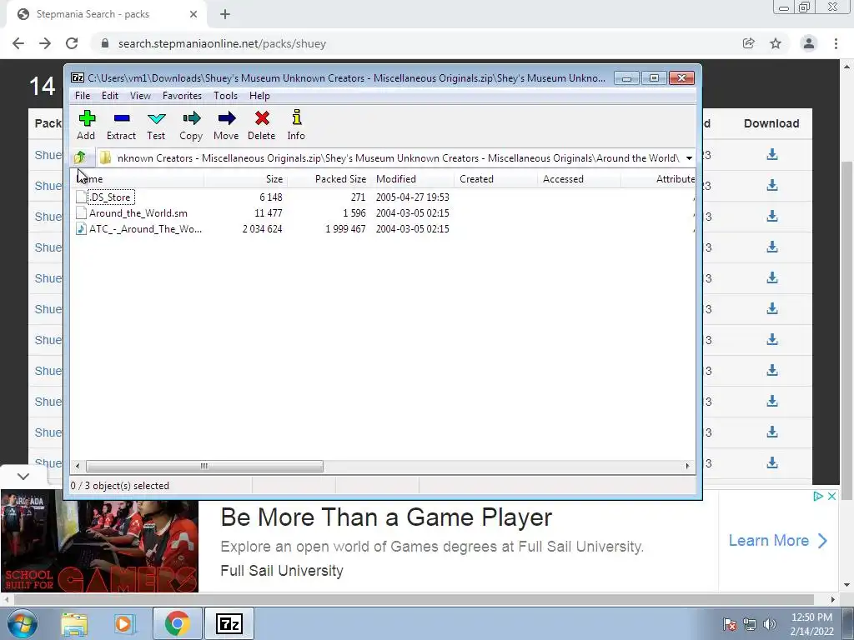Open Windows Explorer from the taskbar

(74, 623)
